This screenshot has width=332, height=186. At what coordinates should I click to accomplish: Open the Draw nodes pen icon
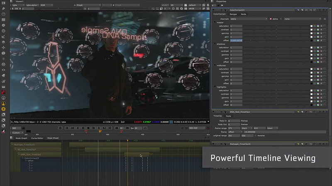click(3, 9)
